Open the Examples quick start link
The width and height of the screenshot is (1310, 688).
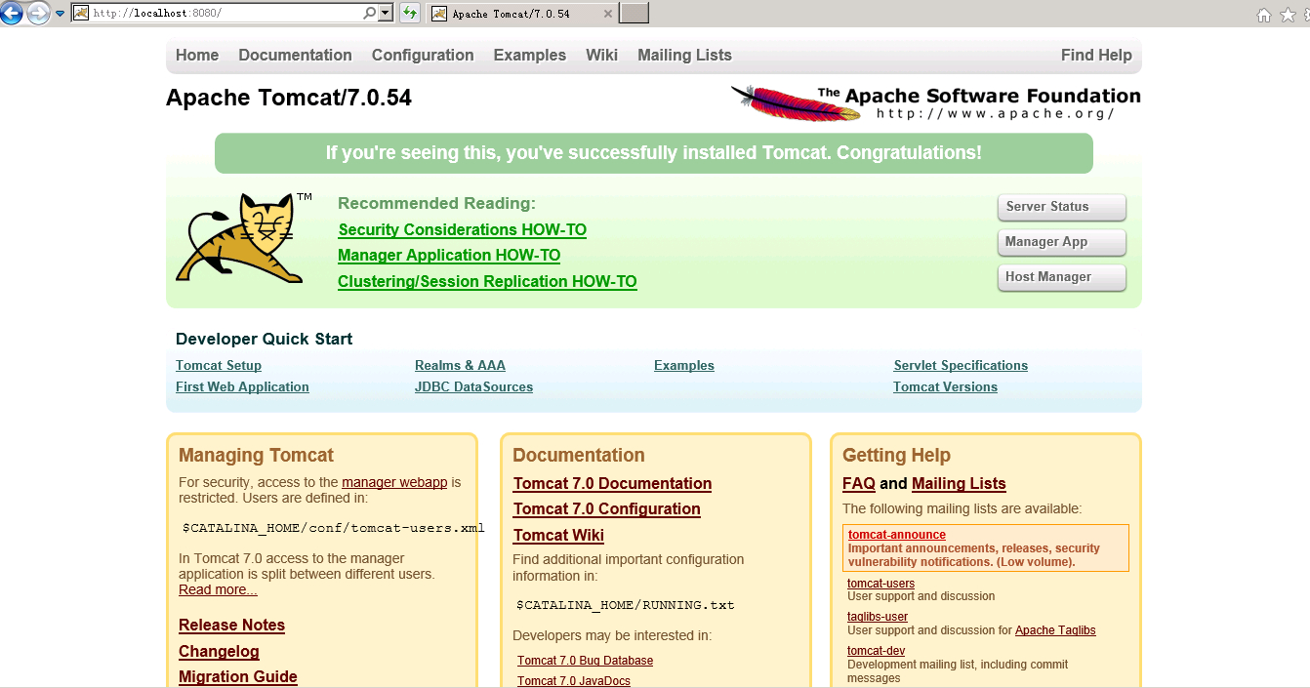click(684, 366)
